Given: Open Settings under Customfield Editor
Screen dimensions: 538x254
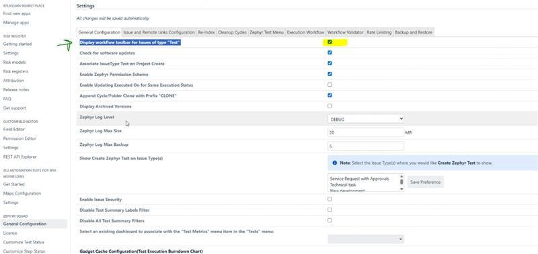Looking at the screenshot, I should click(11, 148).
